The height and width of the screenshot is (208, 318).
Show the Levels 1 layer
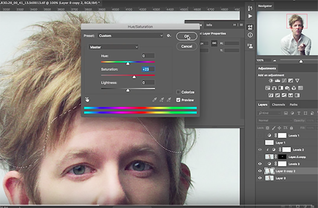click(260, 135)
